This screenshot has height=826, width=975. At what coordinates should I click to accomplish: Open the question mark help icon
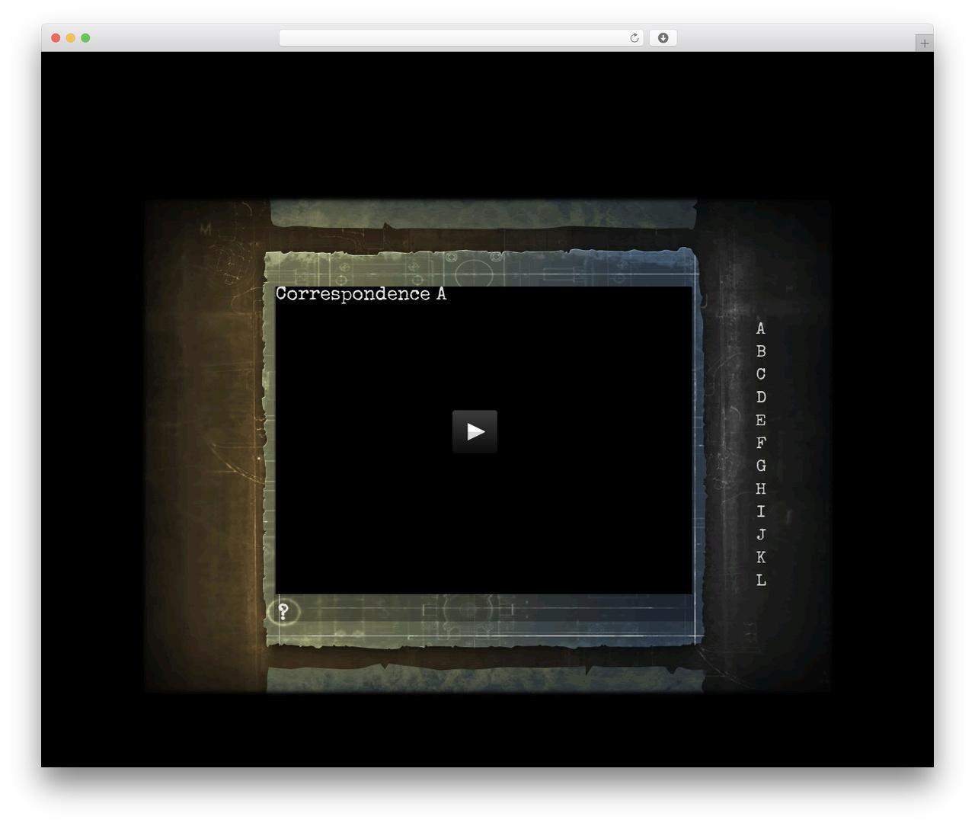(x=283, y=611)
